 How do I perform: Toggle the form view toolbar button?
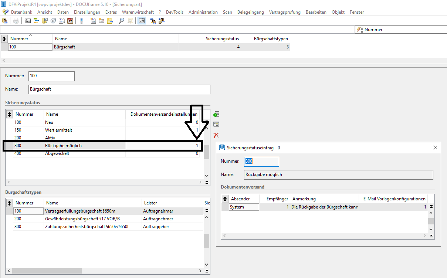(x=141, y=21)
